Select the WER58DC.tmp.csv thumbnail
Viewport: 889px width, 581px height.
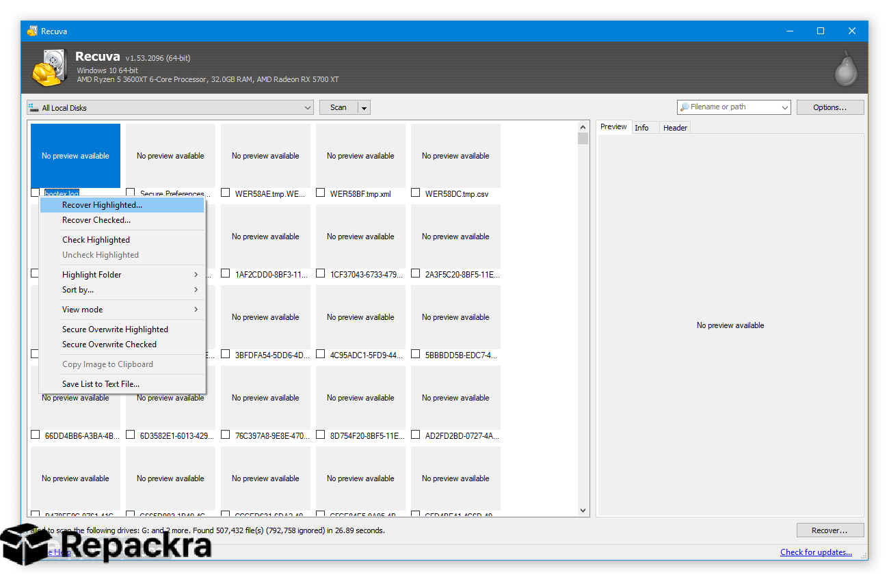click(x=455, y=156)
